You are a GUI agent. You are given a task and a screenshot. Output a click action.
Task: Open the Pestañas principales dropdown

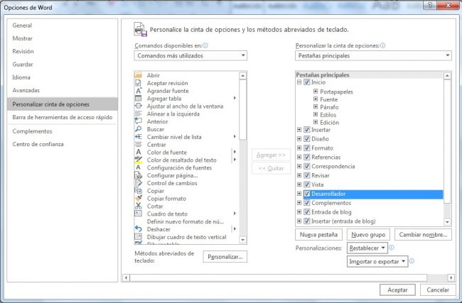[373, 55]
